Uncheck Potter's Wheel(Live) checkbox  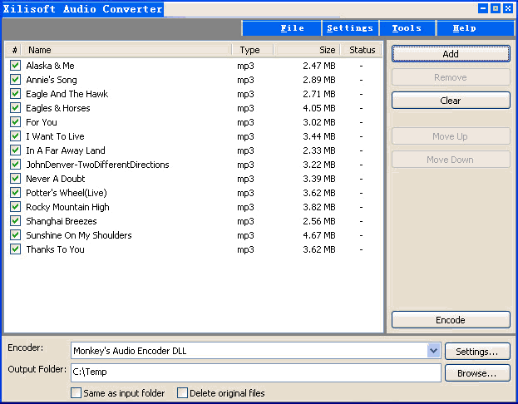point(15,193)
